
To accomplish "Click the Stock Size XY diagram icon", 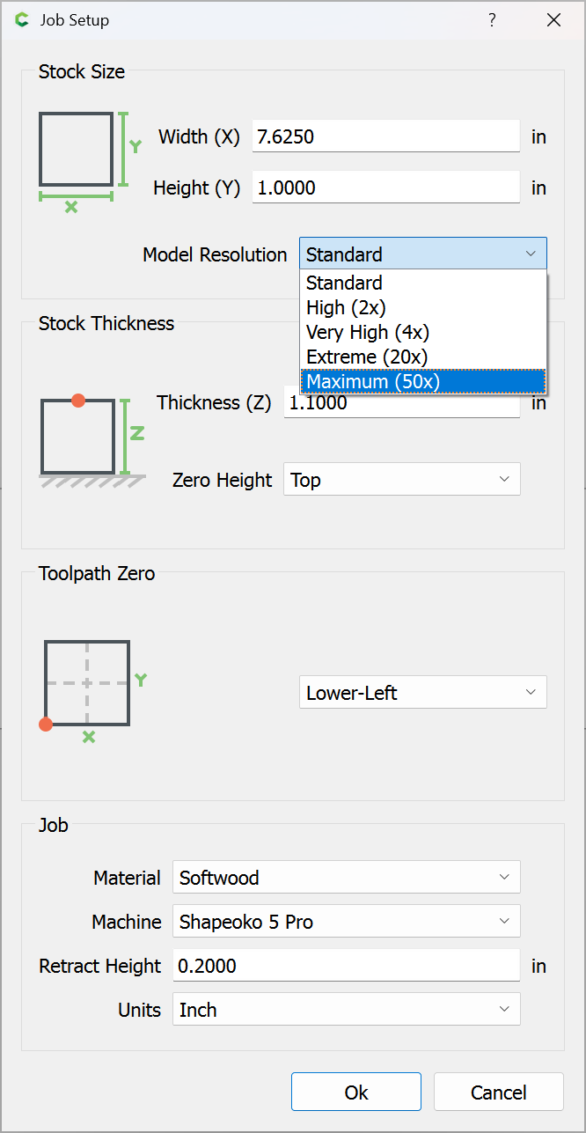I will pos(90,160).
